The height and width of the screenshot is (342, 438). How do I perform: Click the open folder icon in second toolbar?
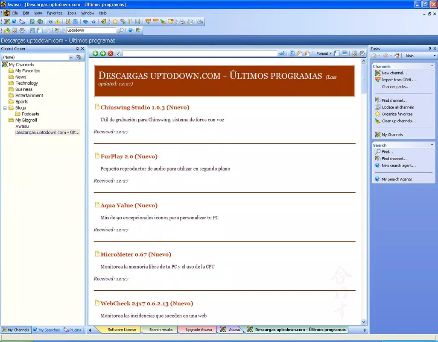pos(7,30)
